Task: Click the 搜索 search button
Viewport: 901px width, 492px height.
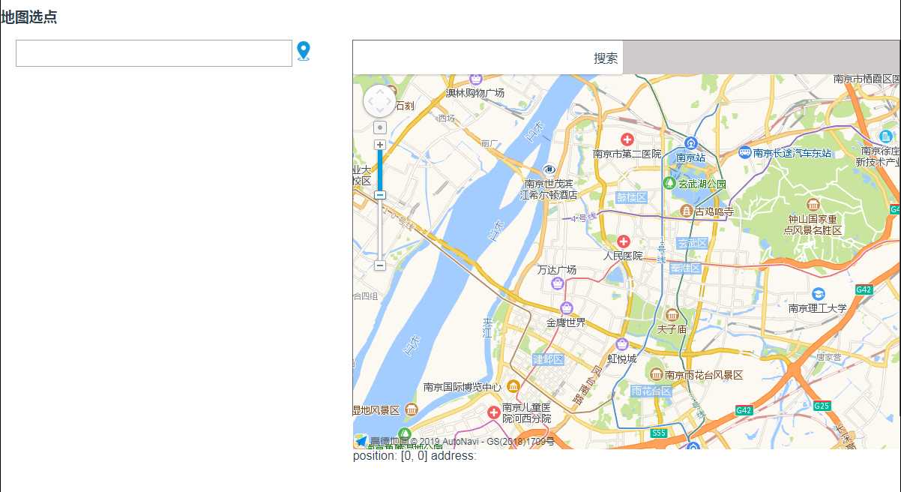Action: (606, 58)
